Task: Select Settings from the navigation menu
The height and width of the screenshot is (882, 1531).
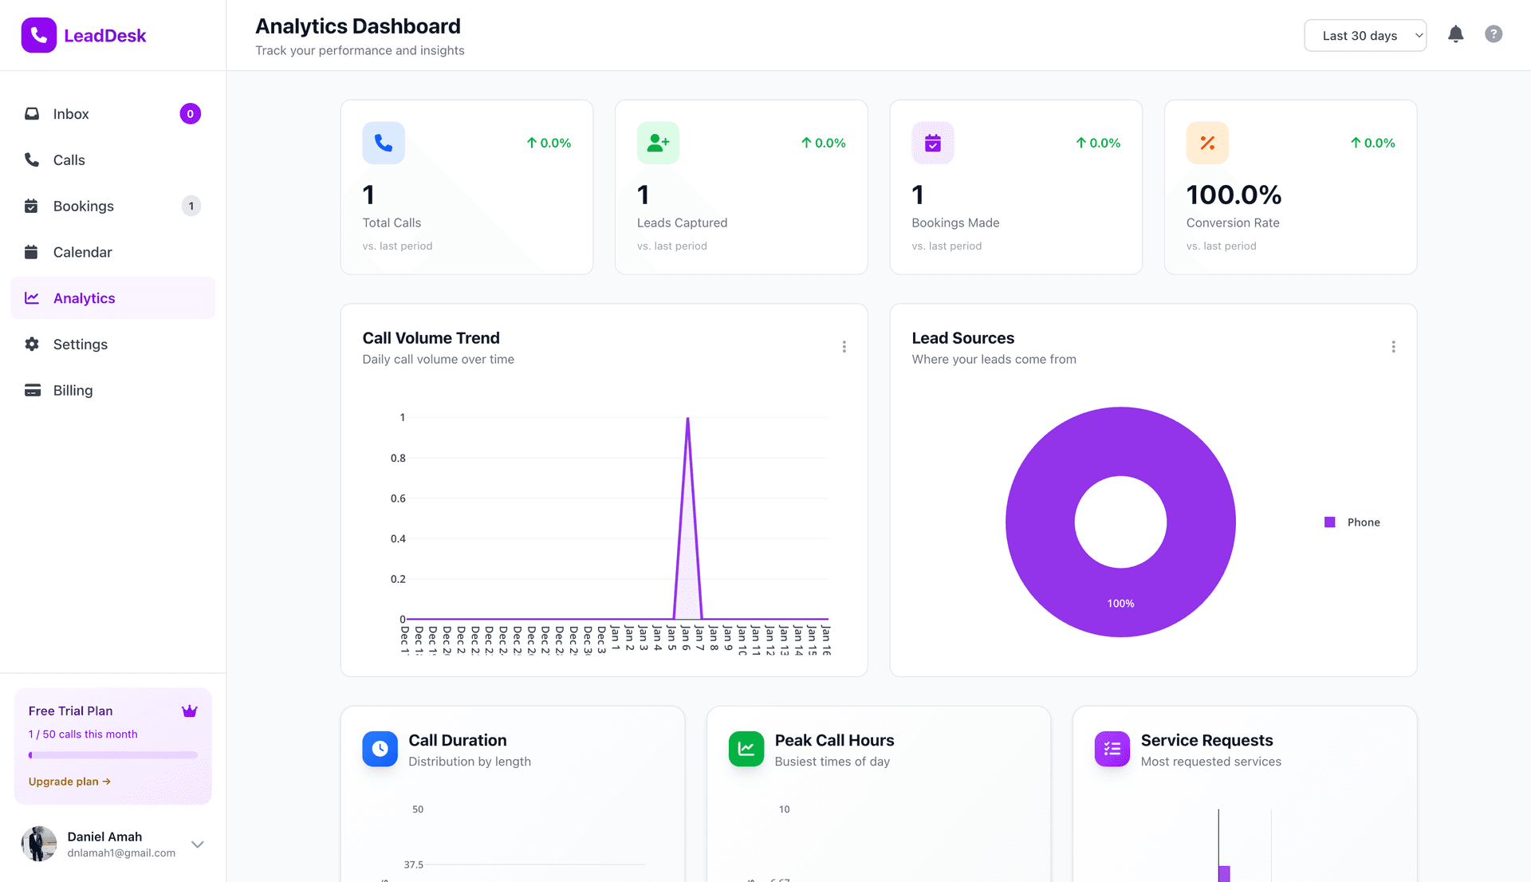Action: pyautogui.click(x=80, y=344)
